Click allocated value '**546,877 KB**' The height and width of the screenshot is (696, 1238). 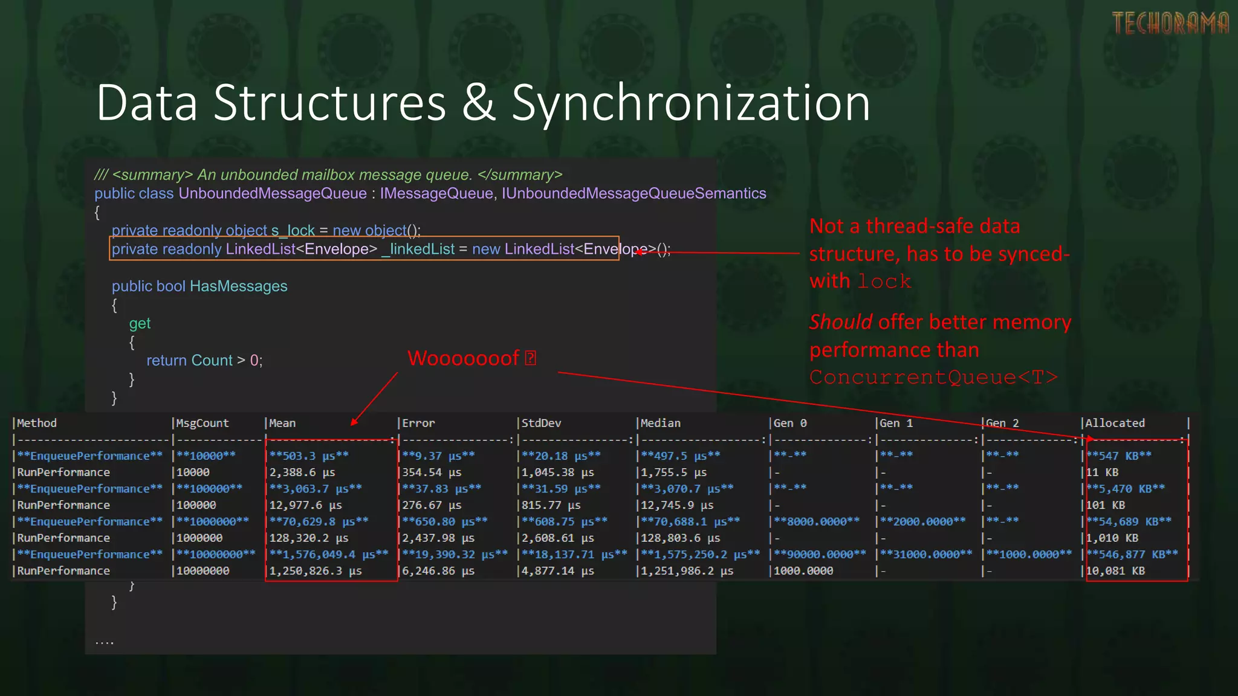pyautogui.click(x=1132, y=554)
